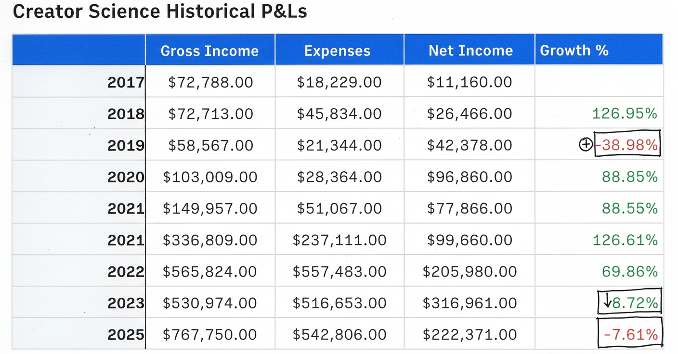Click the $237,111.00 expenses cell
The width and height of the screenshot is (678, 354).
(x=339, y=240)
